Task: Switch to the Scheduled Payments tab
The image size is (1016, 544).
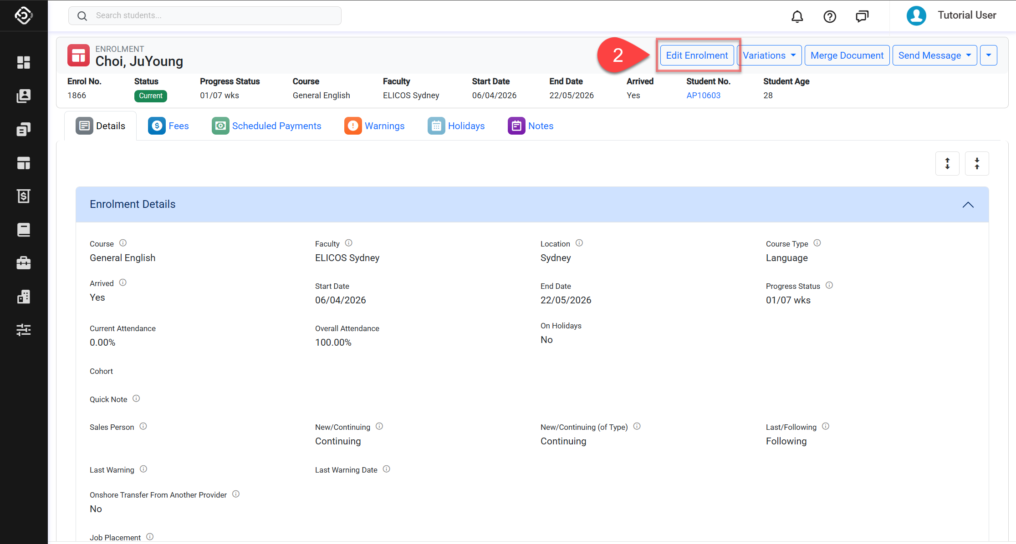Action: tap(267, 126)
